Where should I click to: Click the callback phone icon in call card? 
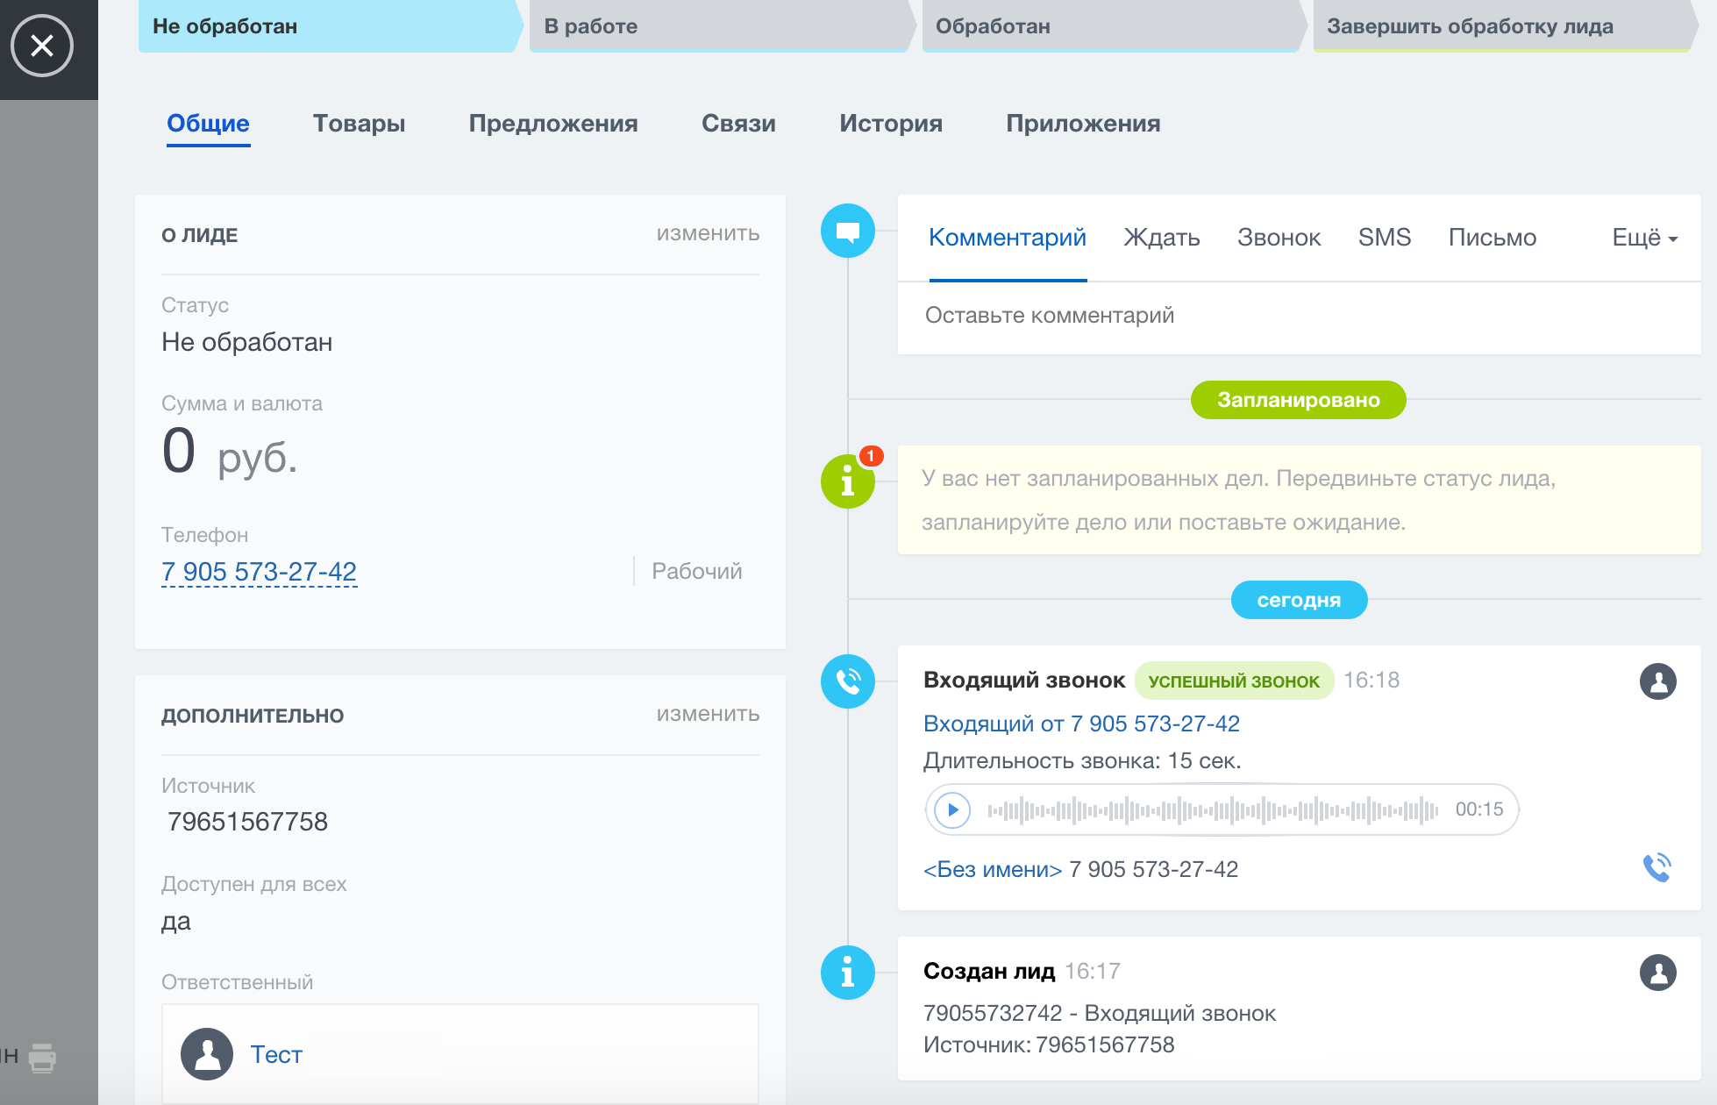tap(1656, 868)
